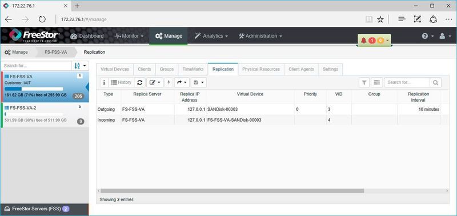
Task: Open the Administration menu
Action: (260, 36)
